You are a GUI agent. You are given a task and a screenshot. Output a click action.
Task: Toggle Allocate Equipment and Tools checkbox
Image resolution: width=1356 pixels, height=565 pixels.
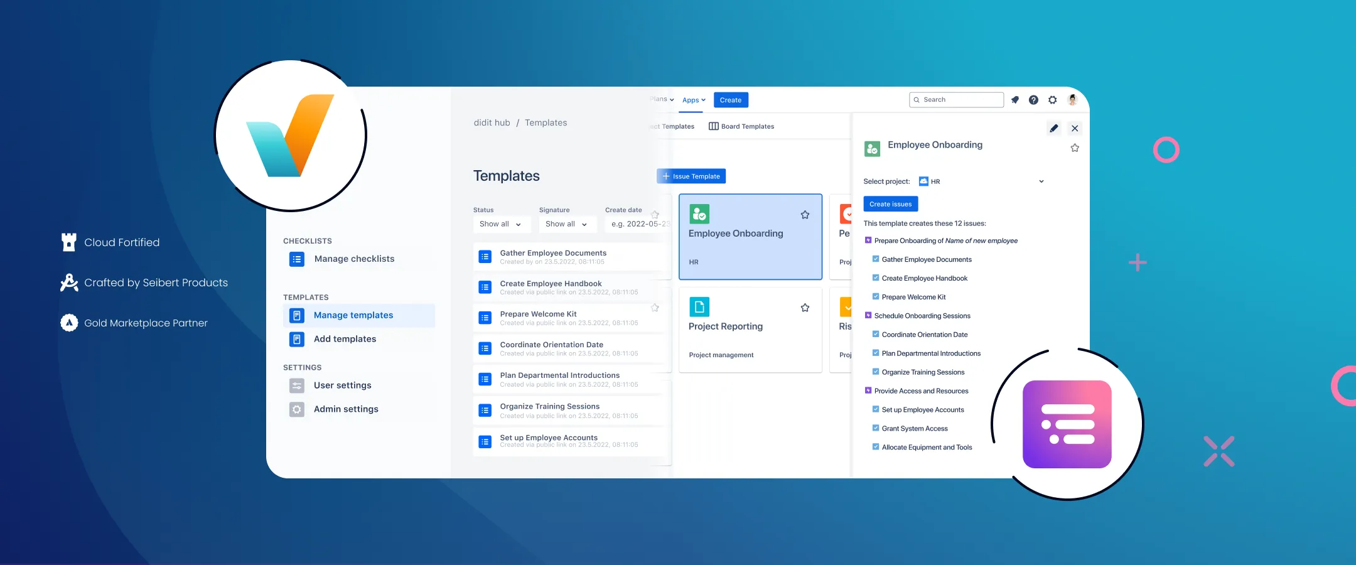(876, 447)
